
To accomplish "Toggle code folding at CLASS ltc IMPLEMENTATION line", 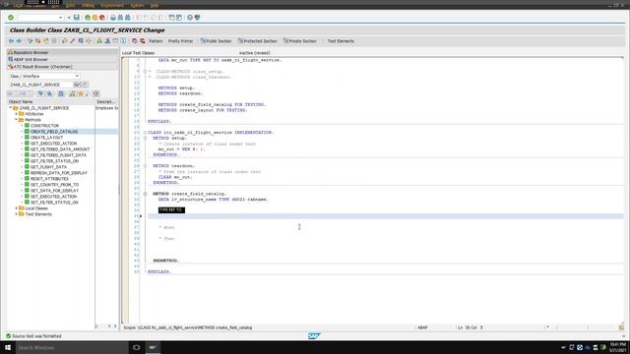I will [x=145, y=133].
